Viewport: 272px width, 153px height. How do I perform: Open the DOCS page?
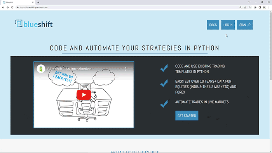(213, 25)
